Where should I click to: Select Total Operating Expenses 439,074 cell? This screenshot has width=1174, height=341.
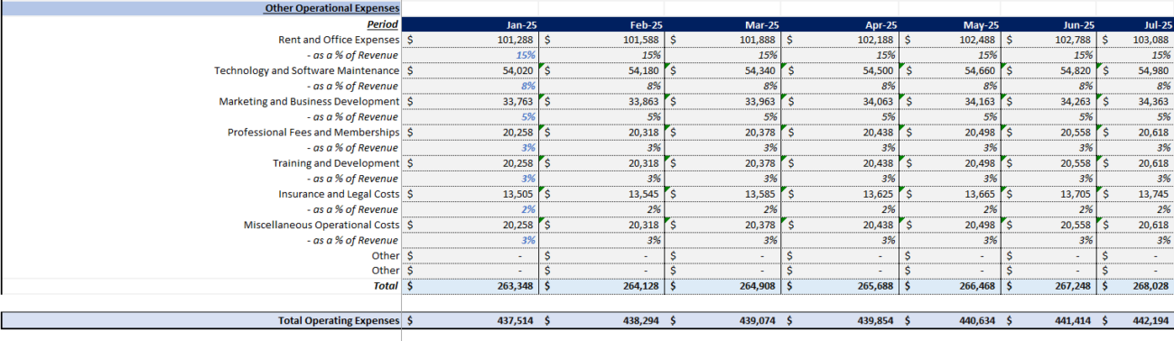(724, 320)
